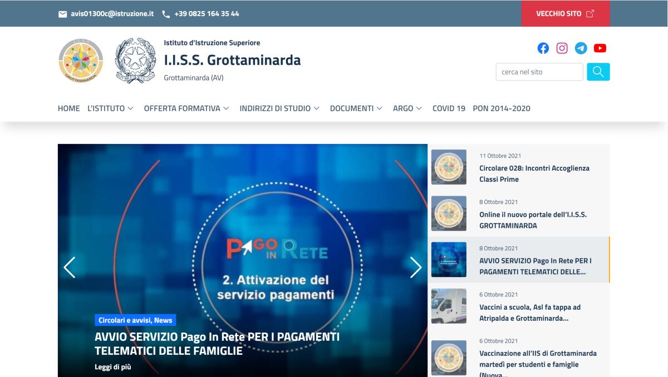Image resolution: width=668 pixels, height=377 pixels.
Task: Expand the OFFERTA FORMATIVA chevron
Action: (x=226, y=108)
